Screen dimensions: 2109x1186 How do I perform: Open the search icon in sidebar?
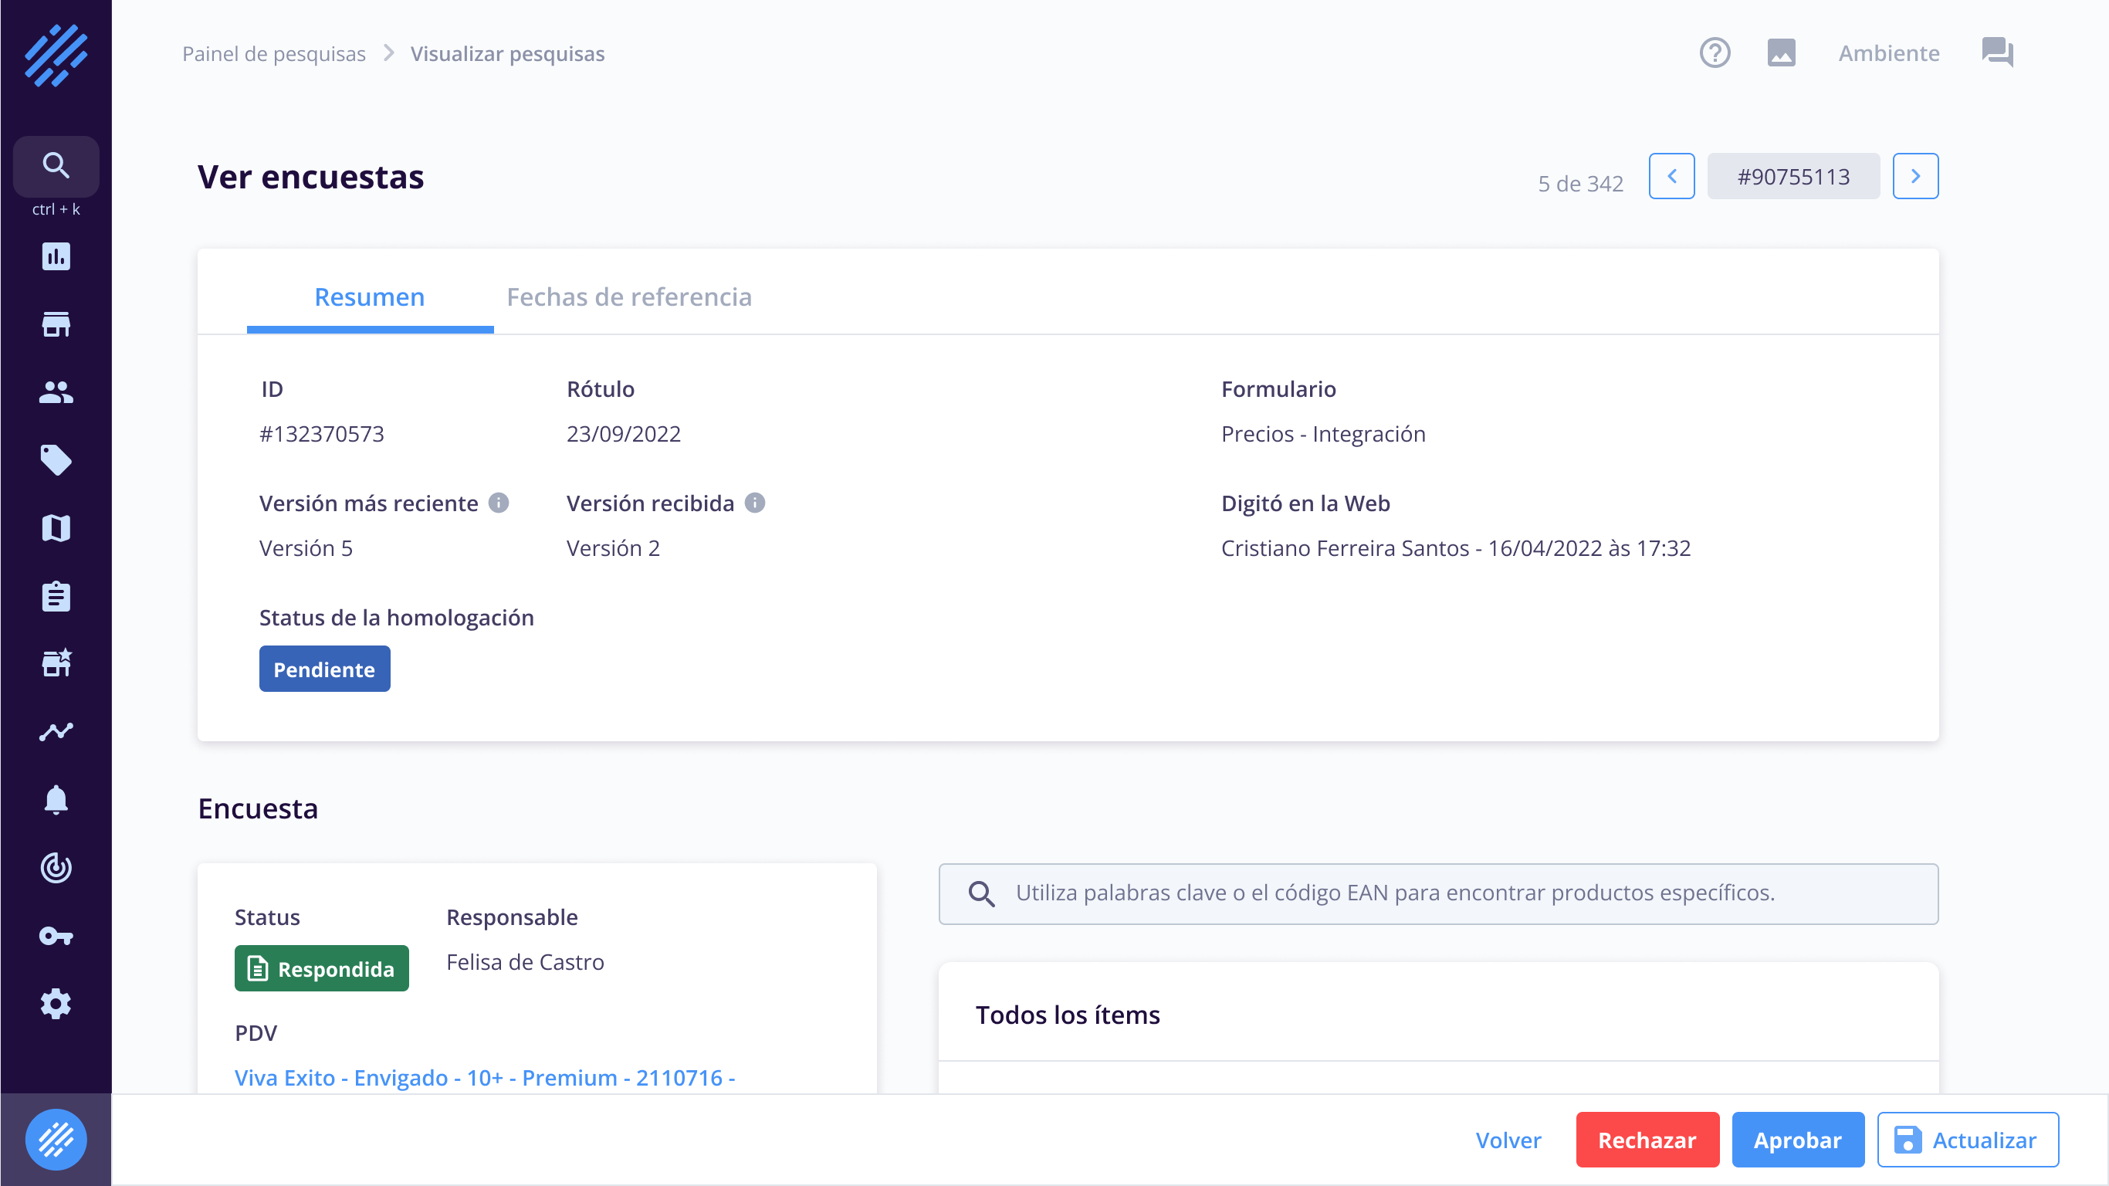[56, 165]
